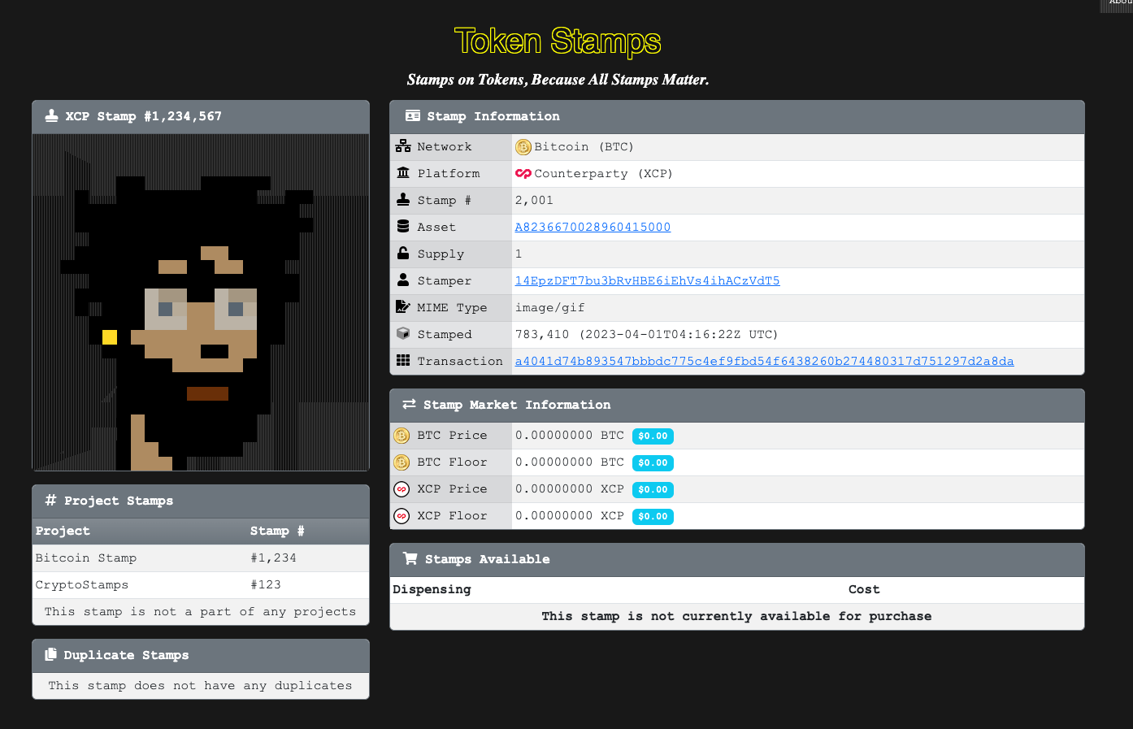Click the Platform bank building icon

coord(403,172)
